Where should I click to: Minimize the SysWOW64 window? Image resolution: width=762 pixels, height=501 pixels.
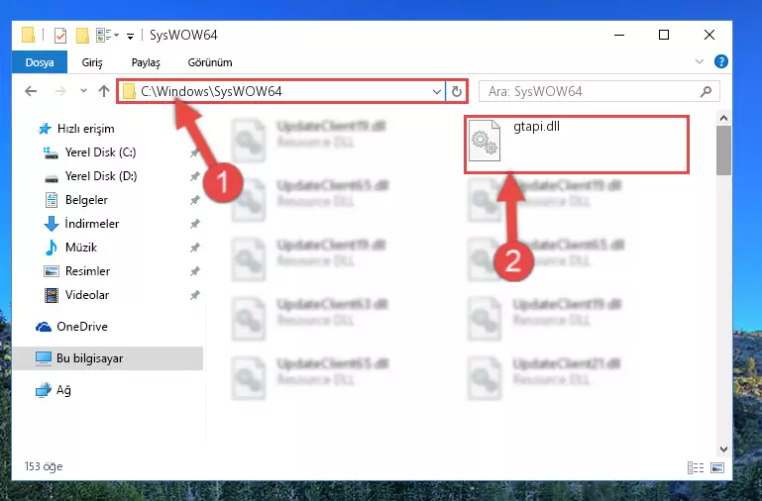coord(619,35)
